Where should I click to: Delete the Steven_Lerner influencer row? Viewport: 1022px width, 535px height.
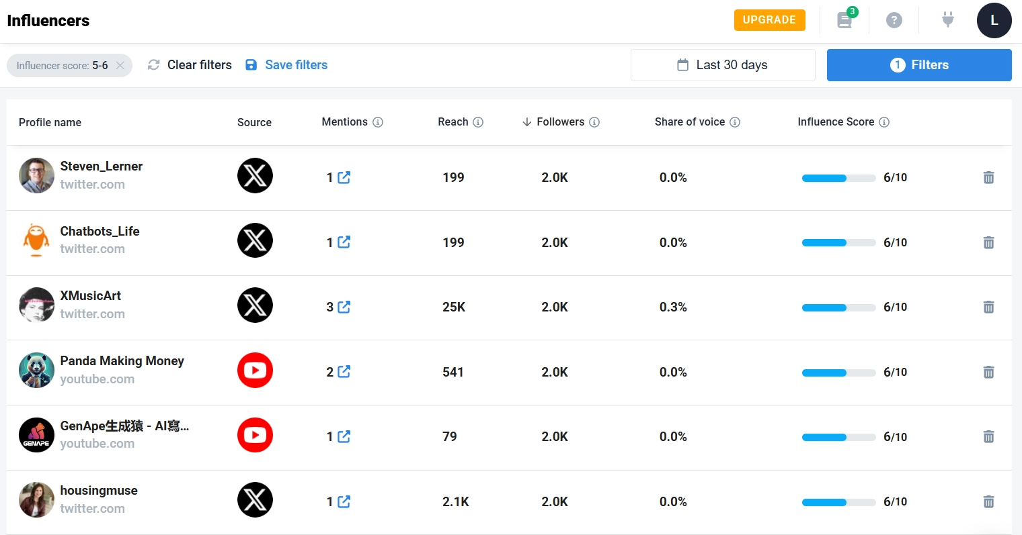point(988,177)
